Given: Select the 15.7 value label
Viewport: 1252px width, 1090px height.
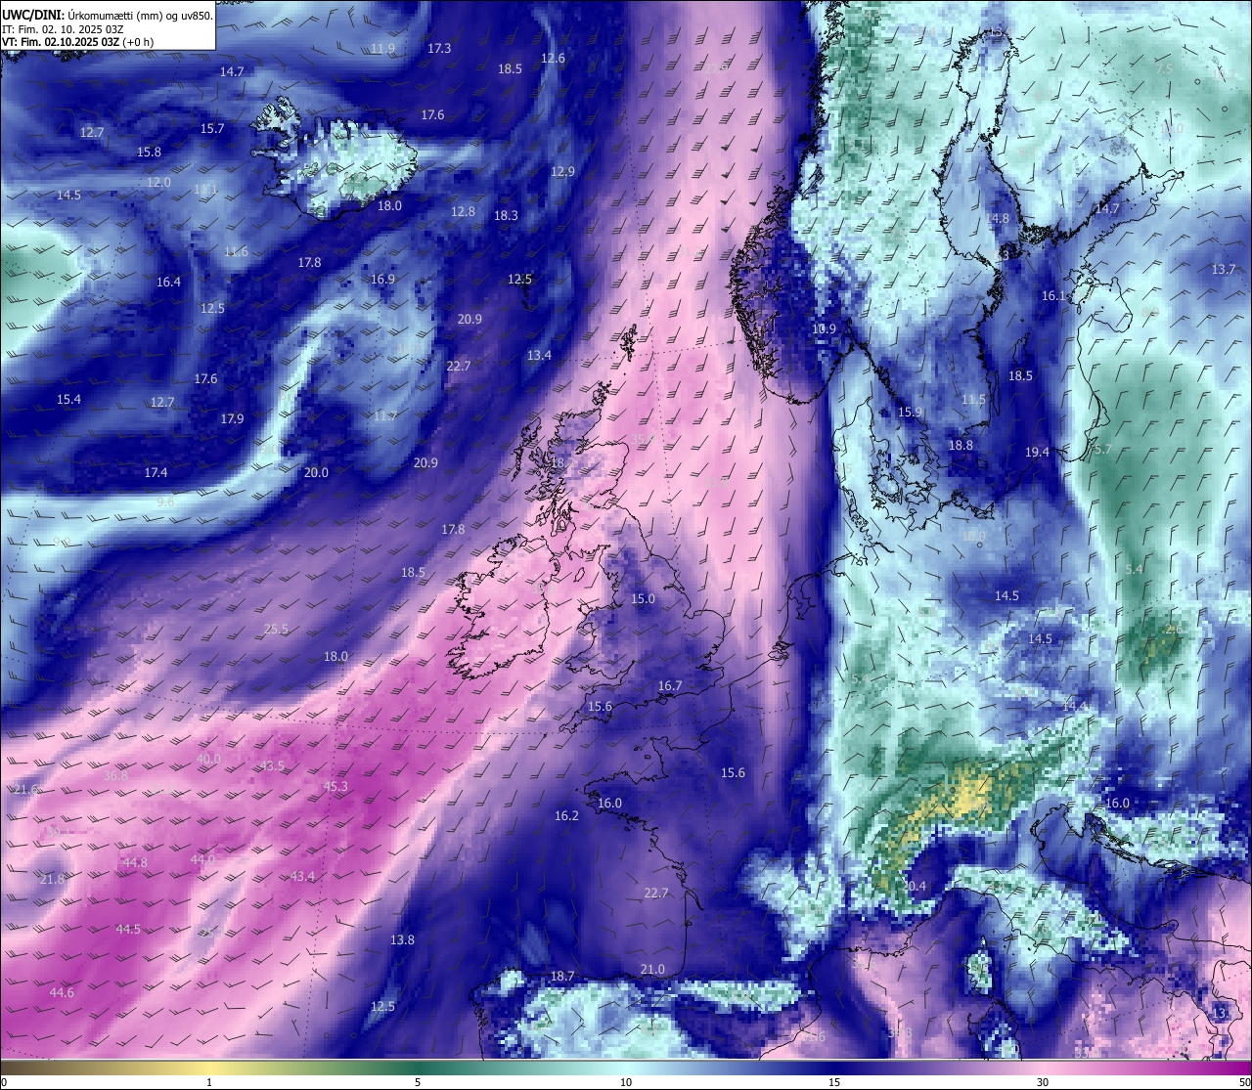Looking at the screenshot, I should click(x=212, y=128).
